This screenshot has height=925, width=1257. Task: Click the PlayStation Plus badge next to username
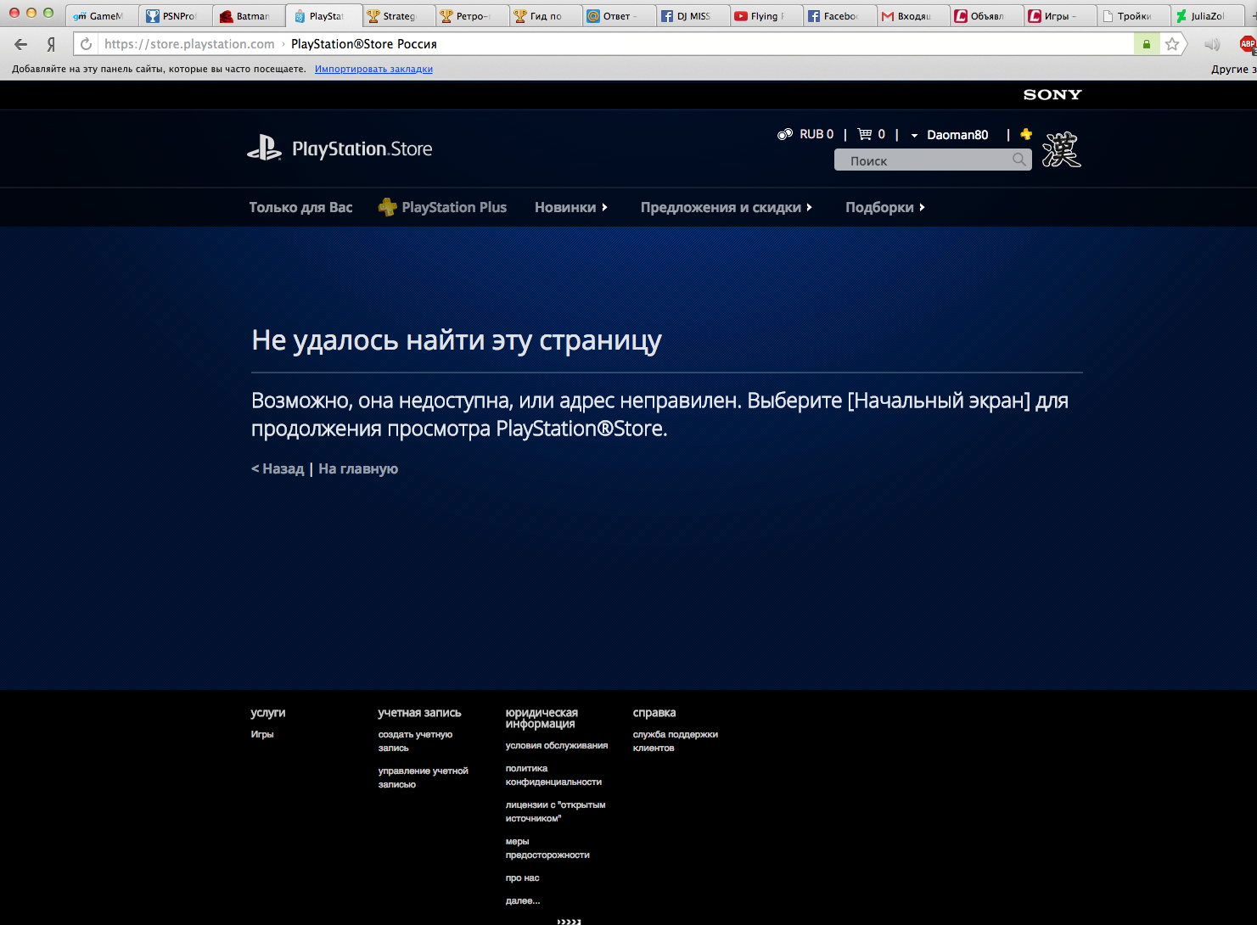[1026, 134]
